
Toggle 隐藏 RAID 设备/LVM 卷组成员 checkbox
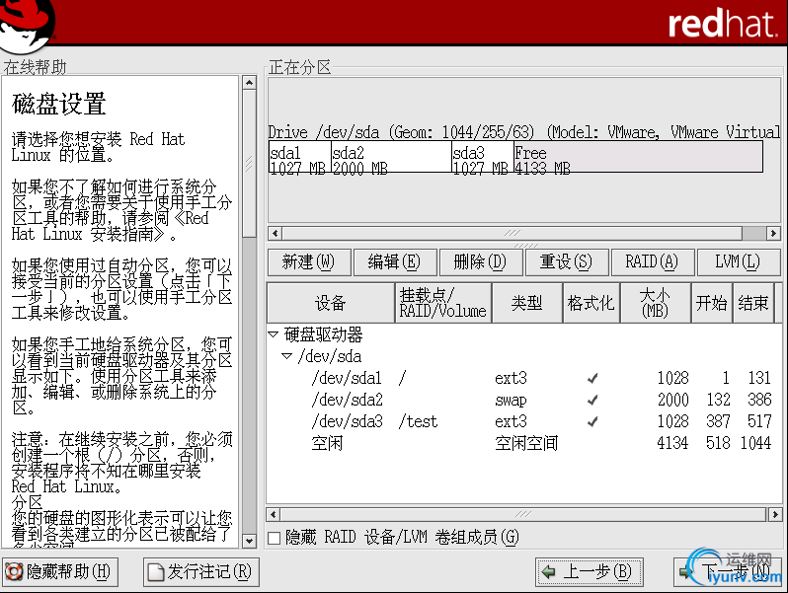pyautogui.click(x=274, y=539)
